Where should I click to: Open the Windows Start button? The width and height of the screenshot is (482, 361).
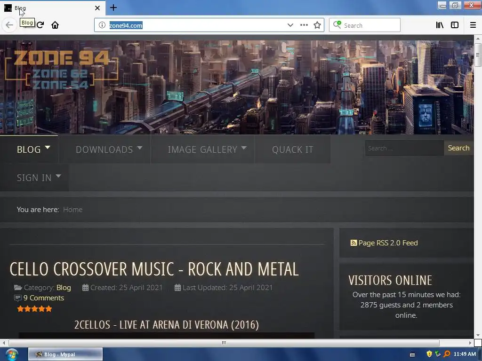[x=11, y=354]
